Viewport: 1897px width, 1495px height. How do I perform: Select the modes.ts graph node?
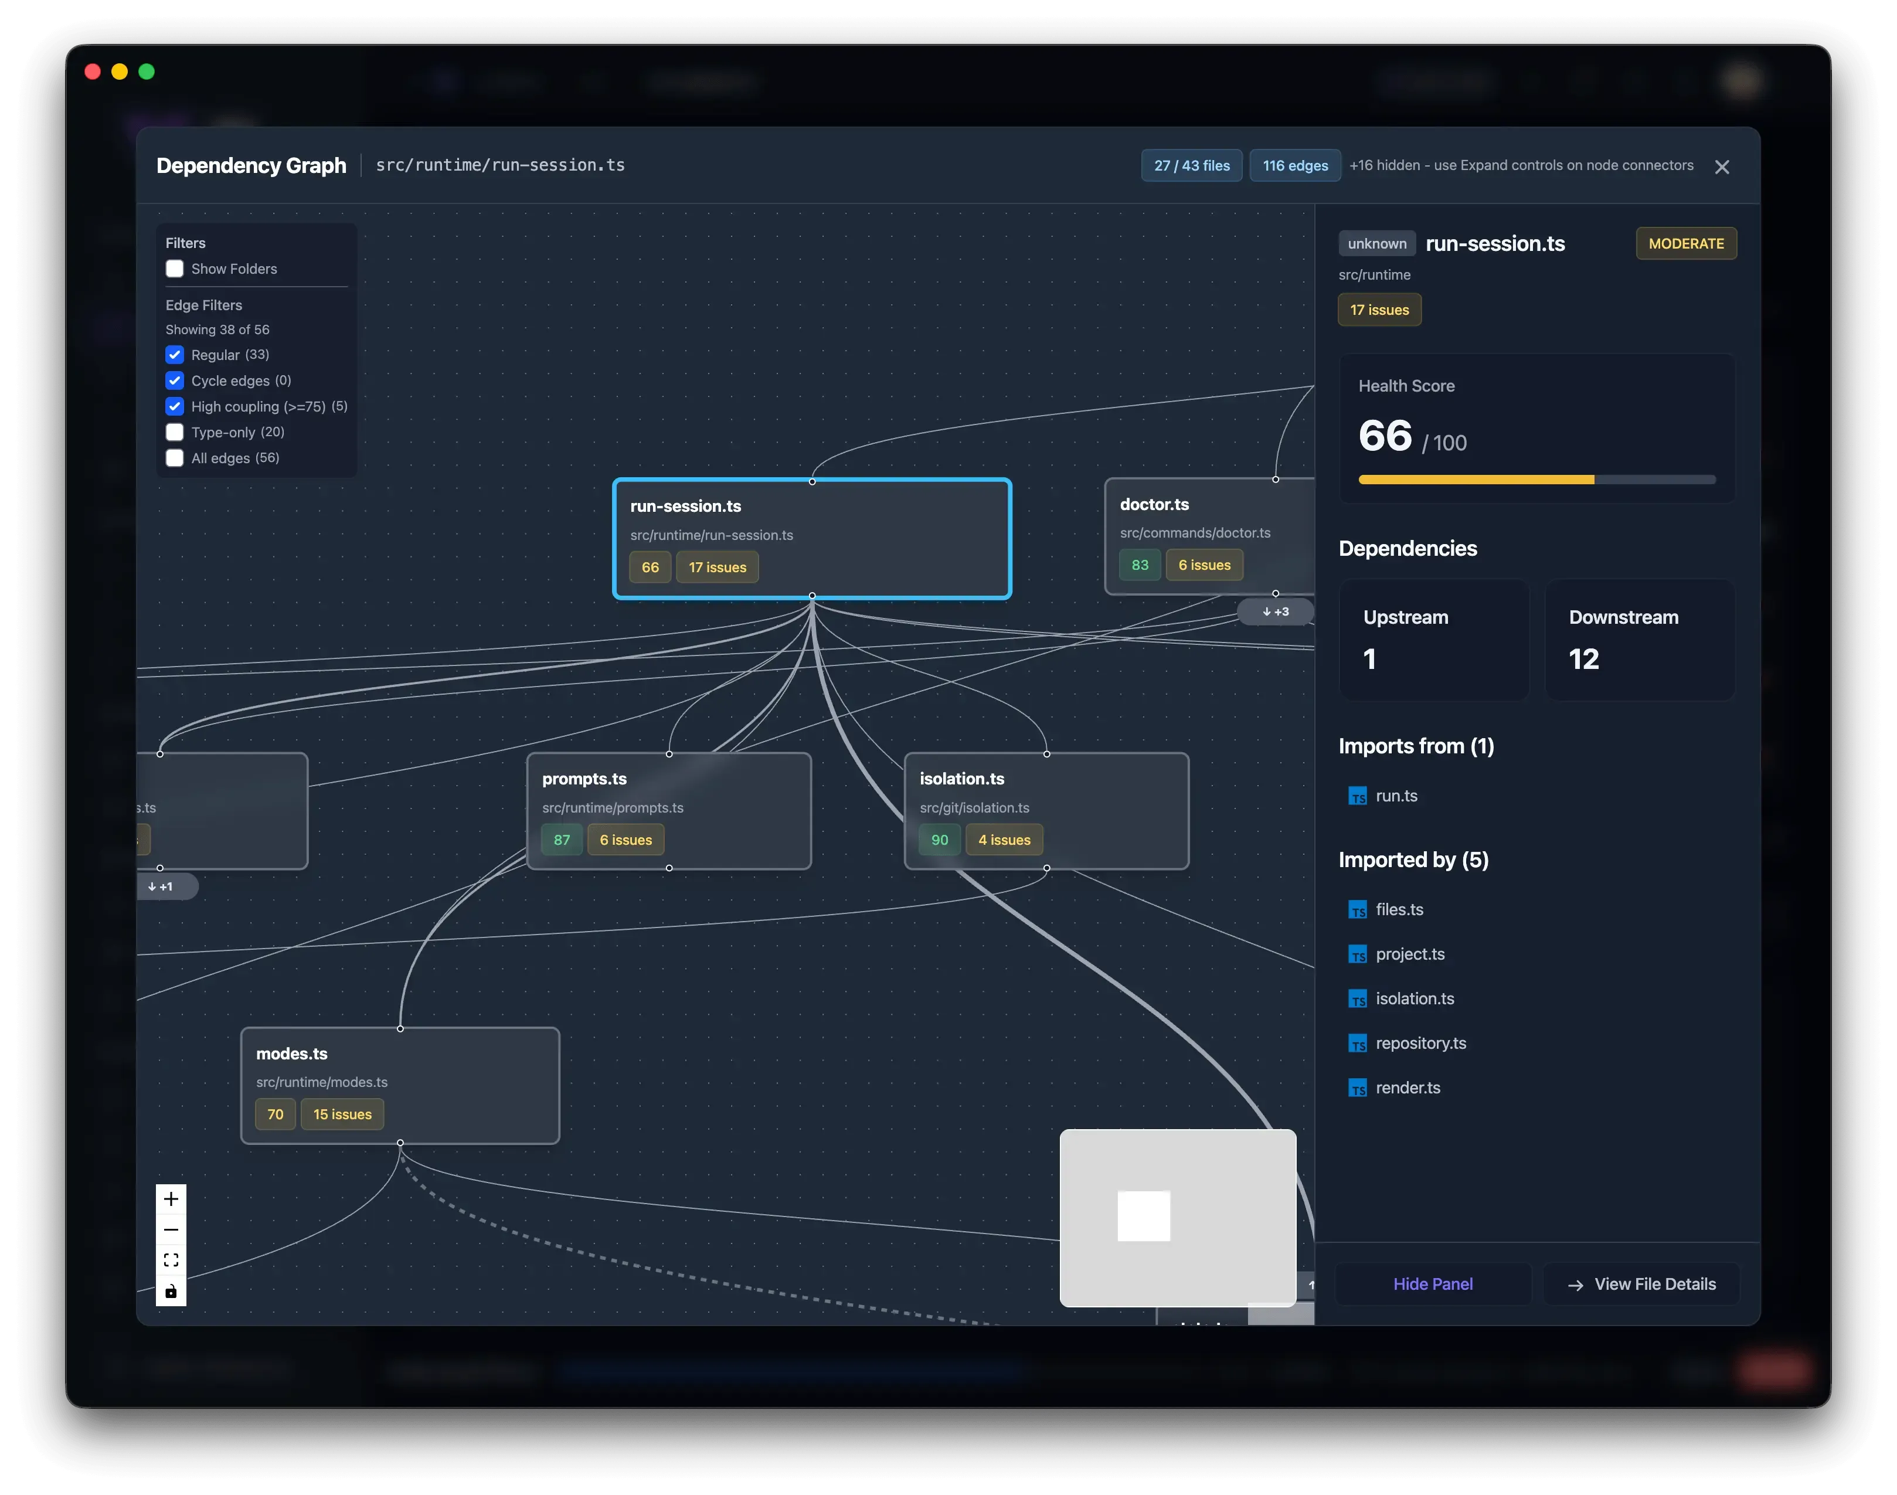click(x=401, y=1086)
